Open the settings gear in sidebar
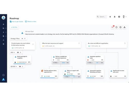Image resolution: width=129 pixels, height=97 pixels. pos(3,44)
